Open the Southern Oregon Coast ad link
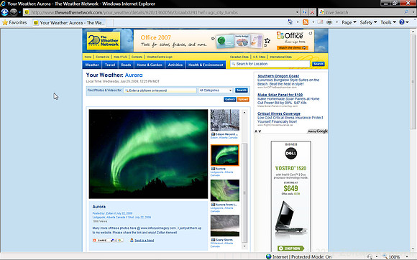The height and width of the screenshot is (260, 417). [278, 76]
